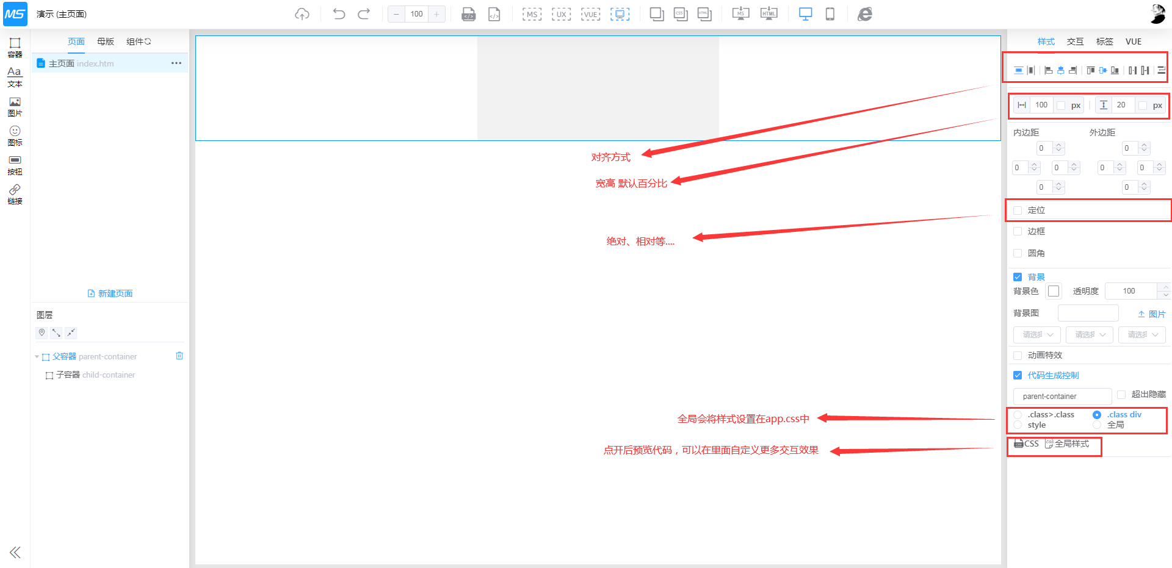Click the cloud upload icon
The height and width of the screenshot is (568, 1172).
(302, 14)
